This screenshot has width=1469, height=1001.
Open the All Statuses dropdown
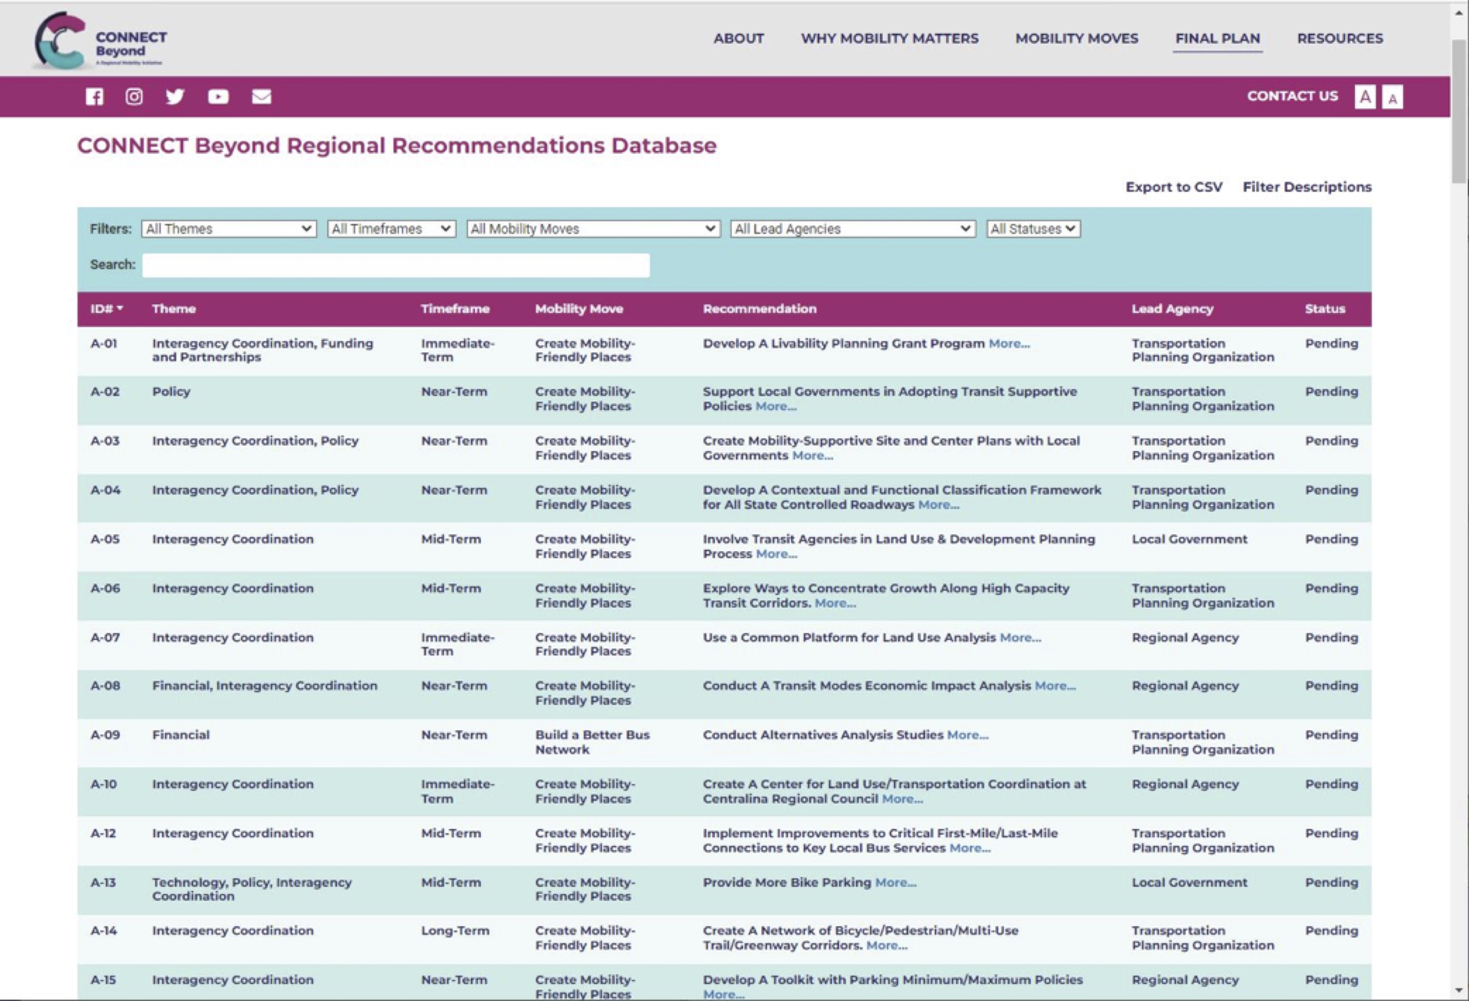pos(1033,229)
